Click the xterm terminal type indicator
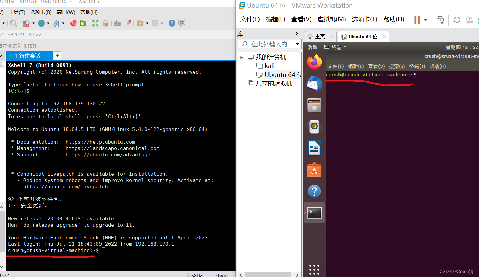479x277 pixels. (x=221, y=275)
